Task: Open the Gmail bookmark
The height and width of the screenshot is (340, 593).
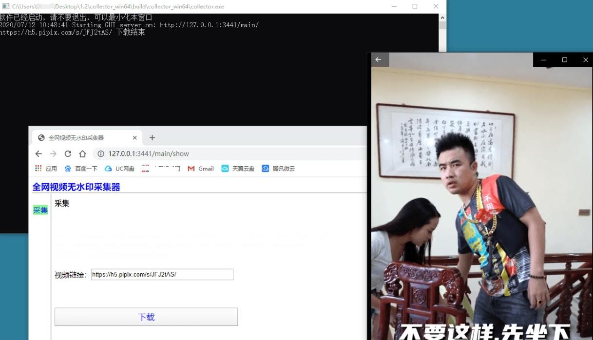Action: tap(201, 169)
